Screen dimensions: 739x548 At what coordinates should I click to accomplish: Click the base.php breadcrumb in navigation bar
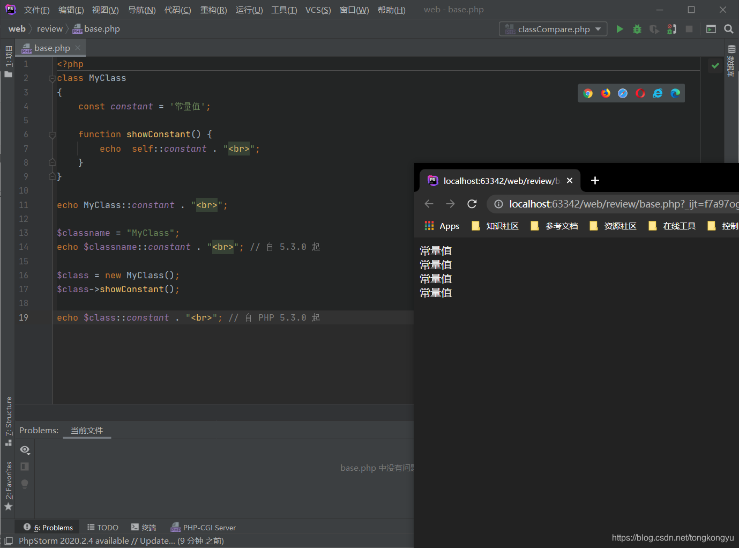(96, 29)
